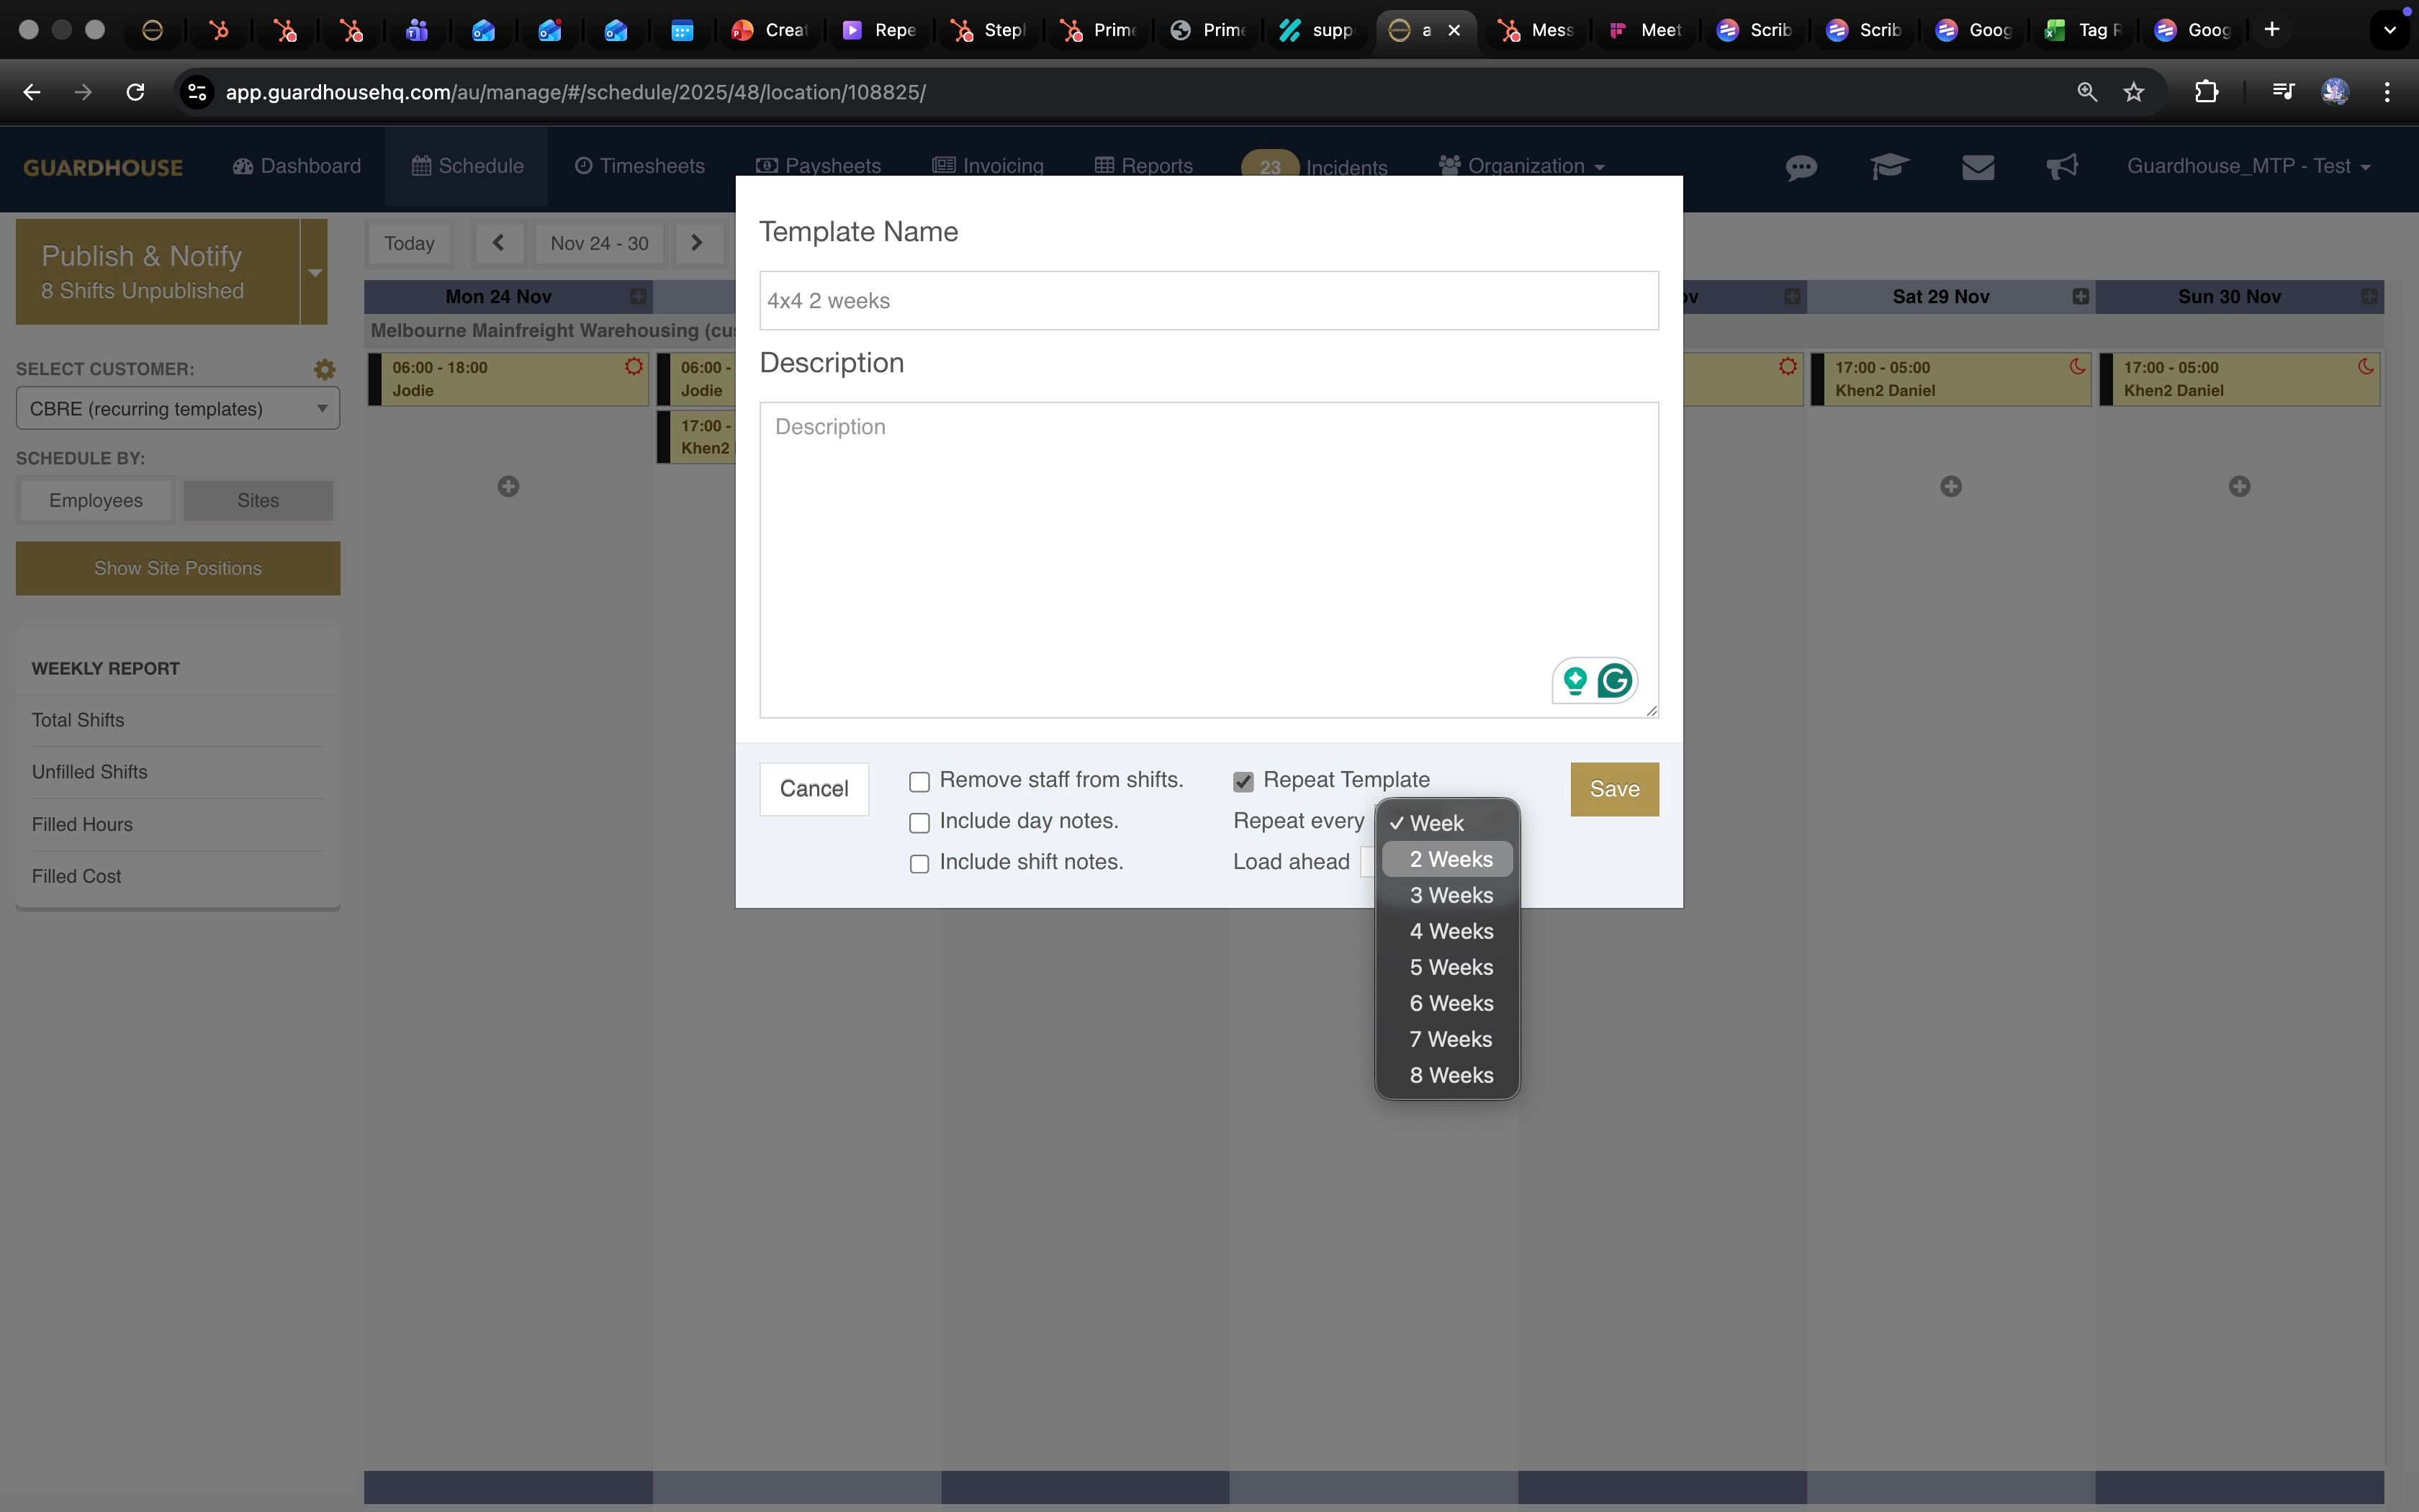Click the gear icon beside Select Customer
The width and height of the screenshot is (2419, 1512).
[x=324, y=369]
